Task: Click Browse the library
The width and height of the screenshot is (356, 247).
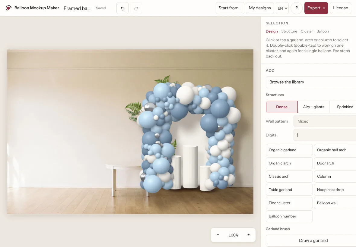Action: [311, 82]
